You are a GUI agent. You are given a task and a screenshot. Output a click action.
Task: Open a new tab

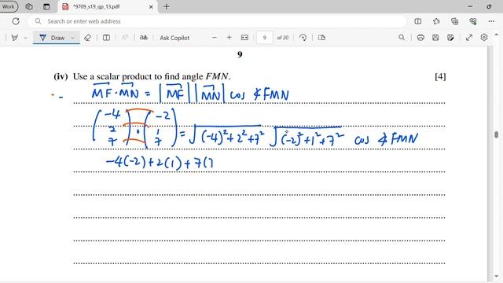coord(166,6)
